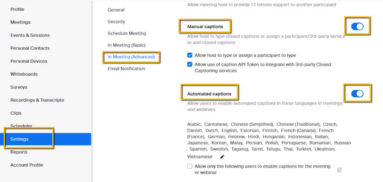Screen dimensions: 383x182
Task: Select the General settings section
Action: pyautogui.click(x=116, y=10)
